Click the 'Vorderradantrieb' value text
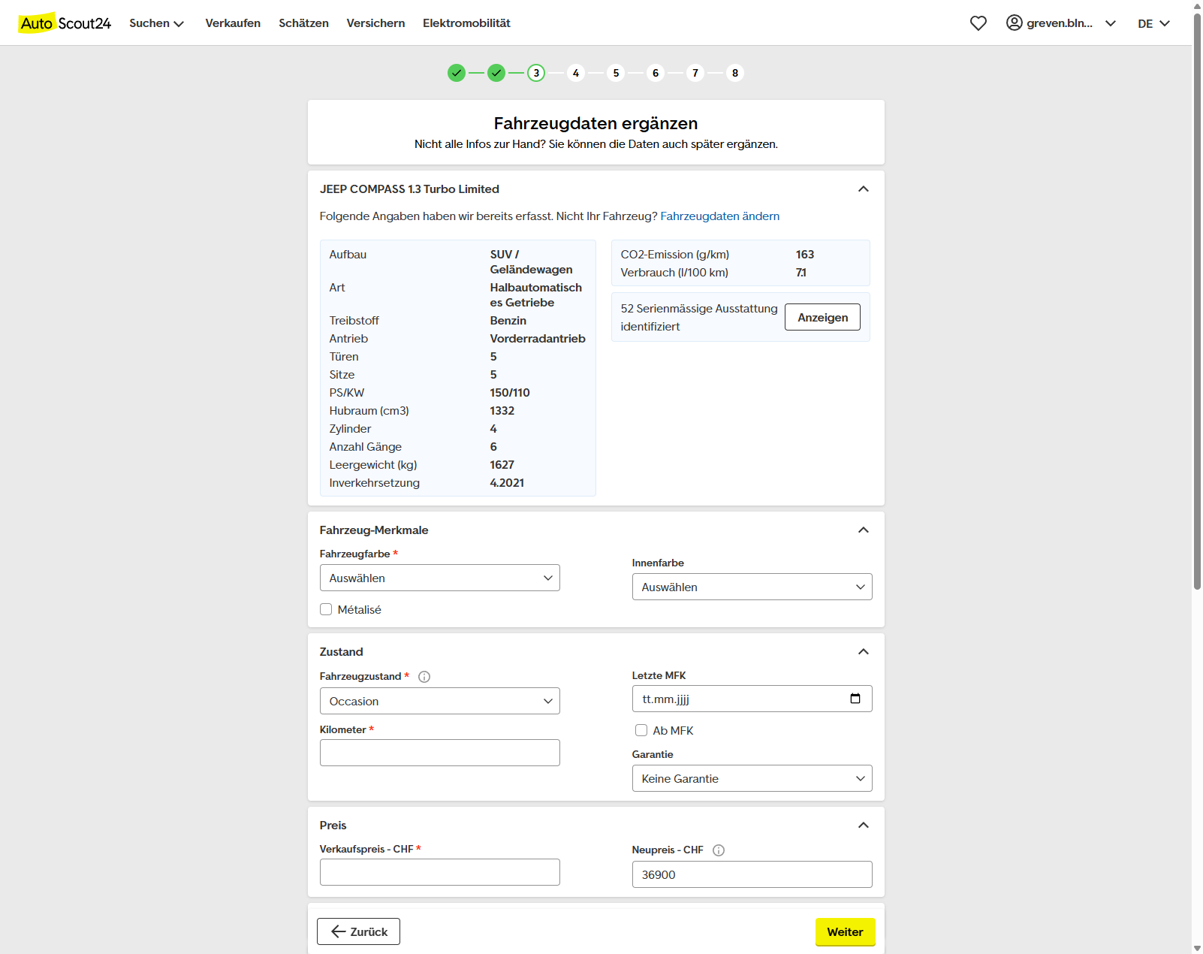The height and width of the screenshot is (954, 1203). 538,339
